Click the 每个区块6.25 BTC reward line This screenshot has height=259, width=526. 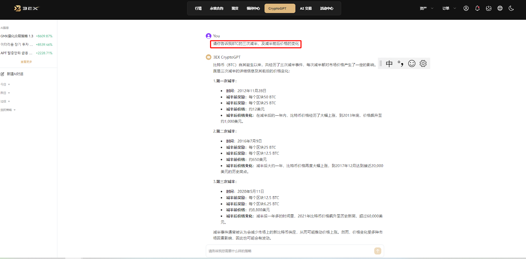(x=252, y=204)
